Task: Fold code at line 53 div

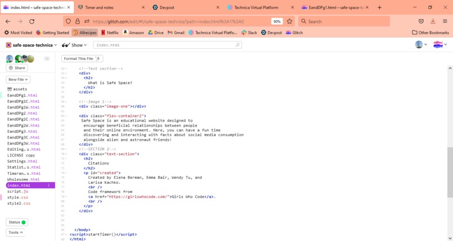Action: [66, 73]
